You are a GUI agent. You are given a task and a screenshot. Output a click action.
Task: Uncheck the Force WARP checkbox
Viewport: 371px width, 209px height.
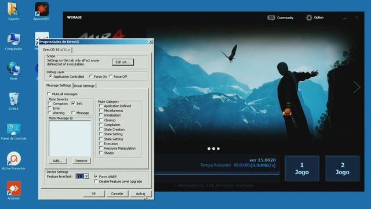[x=96, y=176]
